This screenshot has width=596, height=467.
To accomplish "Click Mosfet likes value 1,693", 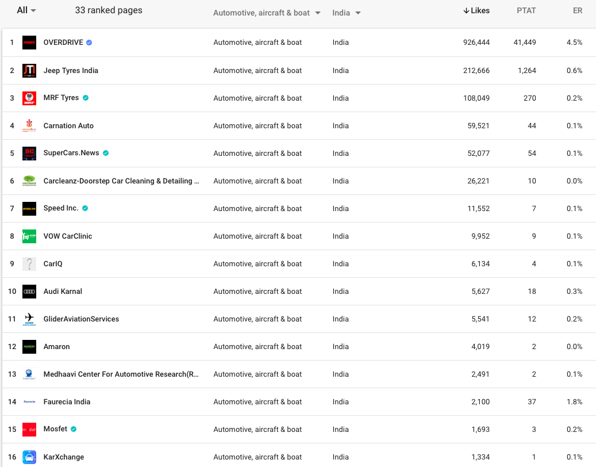I will point(480,430).
